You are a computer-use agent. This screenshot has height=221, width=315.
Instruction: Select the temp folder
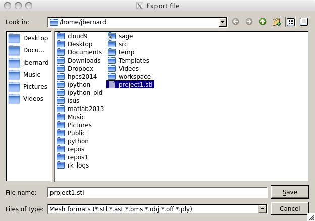point(121,52)
